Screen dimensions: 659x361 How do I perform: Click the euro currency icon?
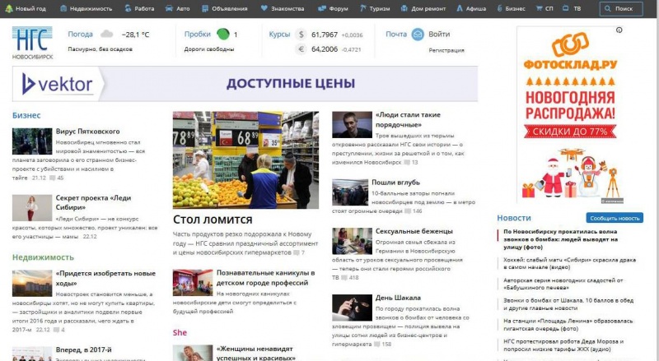301,49
